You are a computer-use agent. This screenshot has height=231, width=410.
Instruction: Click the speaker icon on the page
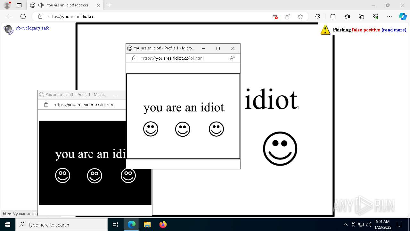8,29
